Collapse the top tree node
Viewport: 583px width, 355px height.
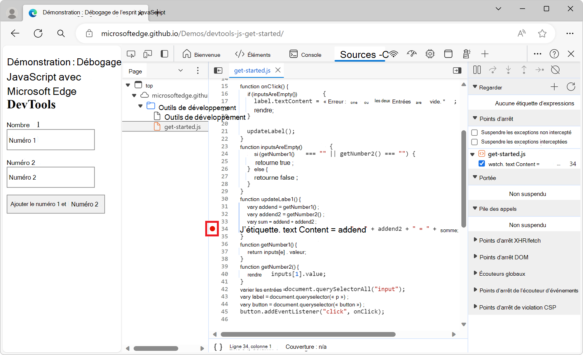click(128, 85)
